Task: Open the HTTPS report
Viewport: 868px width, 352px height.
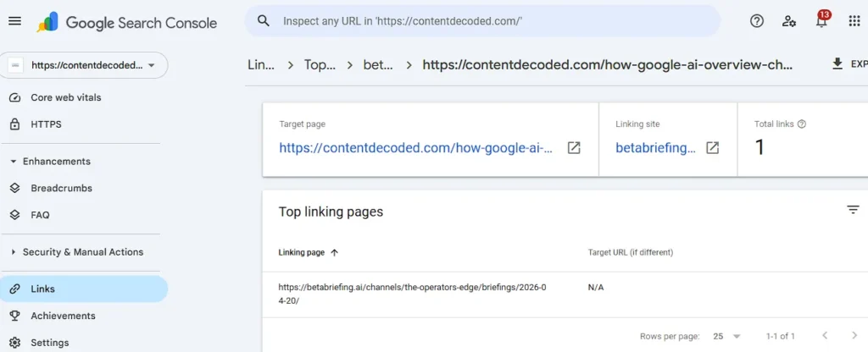Action: coord(46,124)
